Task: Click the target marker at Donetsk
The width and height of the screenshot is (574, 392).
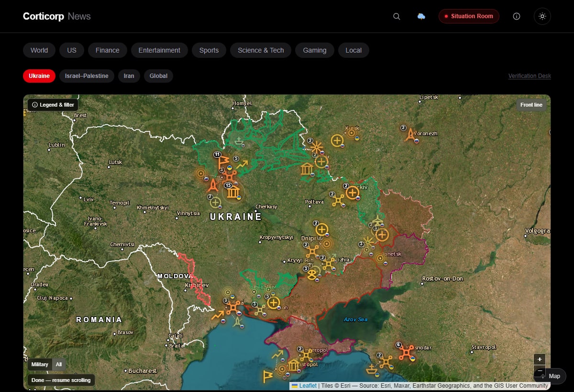Action: coord(381,258)
